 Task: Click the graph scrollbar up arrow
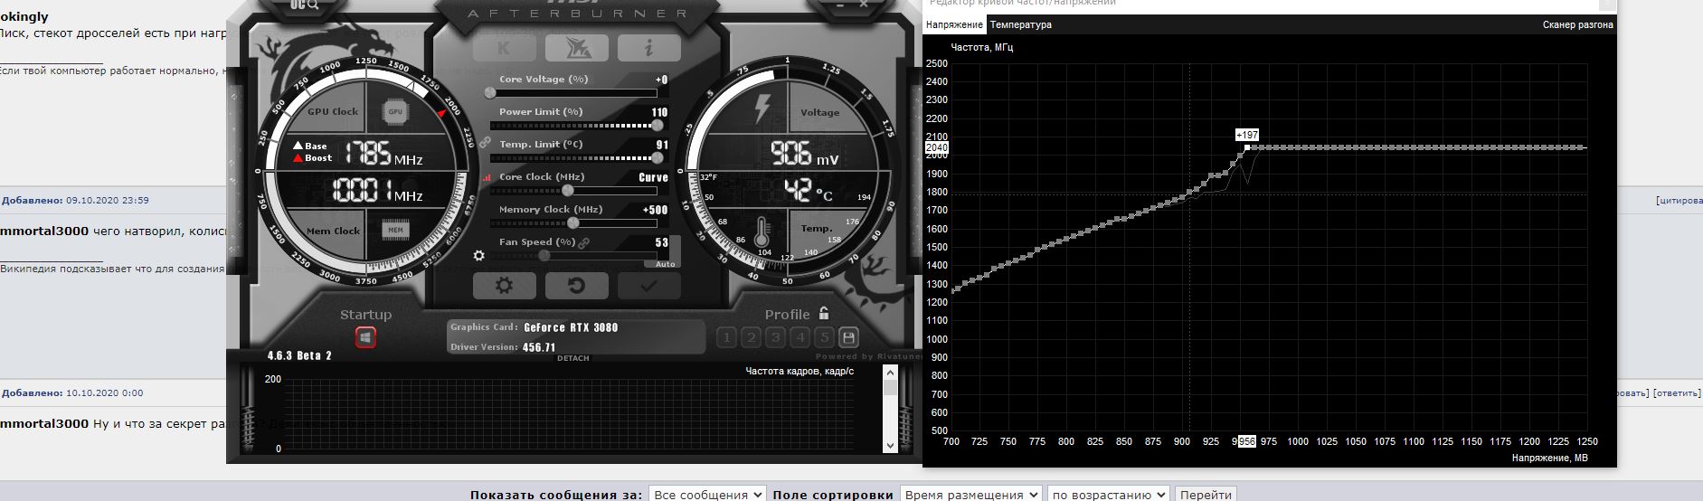[890, 373]
